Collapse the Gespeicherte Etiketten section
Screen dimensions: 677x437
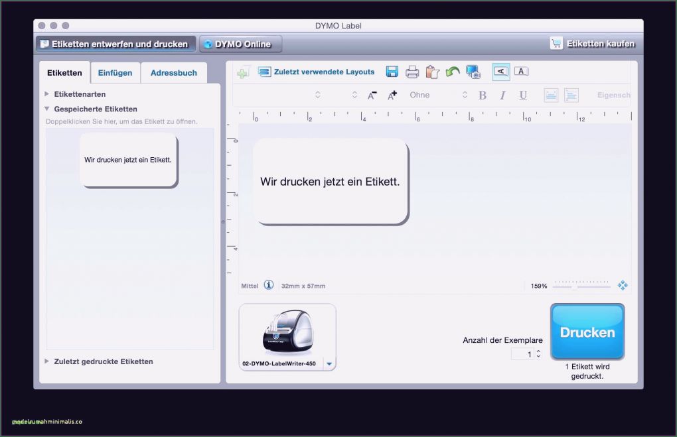(47, 109)
